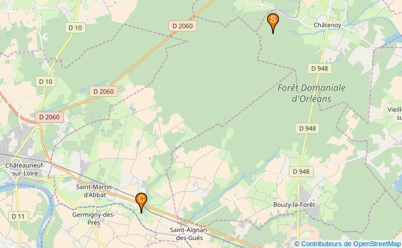The height and width of the screenshot is (248, 402).
Task: Click the orange C map marker
Action: (x=141, y=202)
